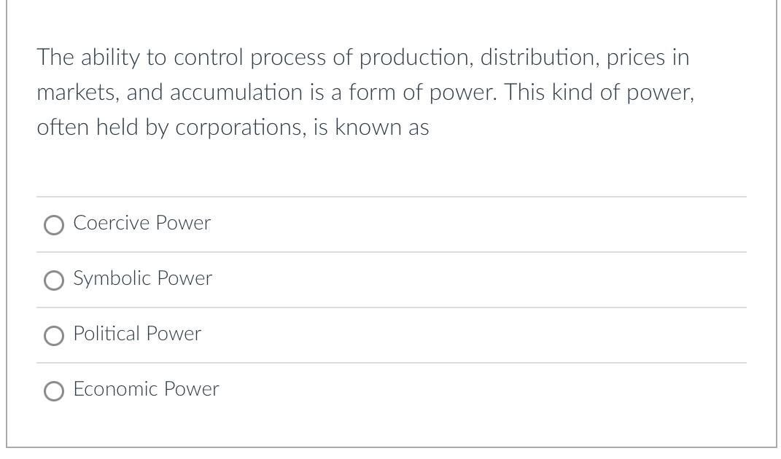The image size is (781, 459).
Task: Click the question text about corporate power
Action: click(x=365, y=92)
